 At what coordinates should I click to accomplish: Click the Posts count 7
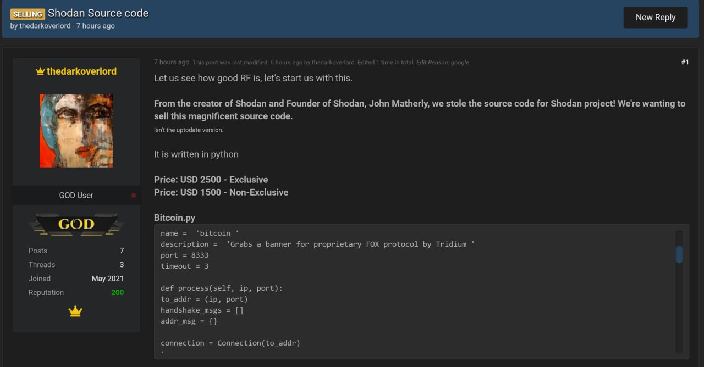pos(122,251)
